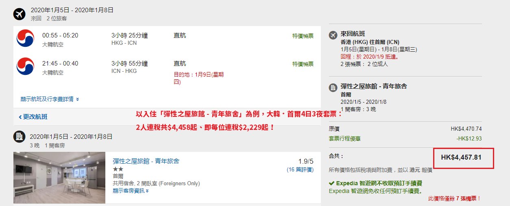This screenshot has height=206, width=510.
Task: Click Korean Air logo for 00:55 flight
Action: (x=25, y=38)
